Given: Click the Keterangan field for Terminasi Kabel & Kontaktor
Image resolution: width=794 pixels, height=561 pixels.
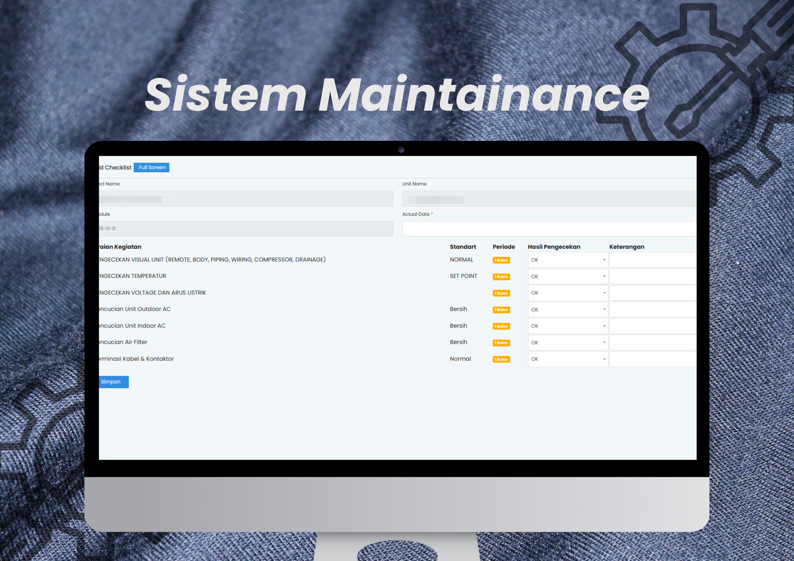Looking at the screenshot, I should click(x=652, y=359).
